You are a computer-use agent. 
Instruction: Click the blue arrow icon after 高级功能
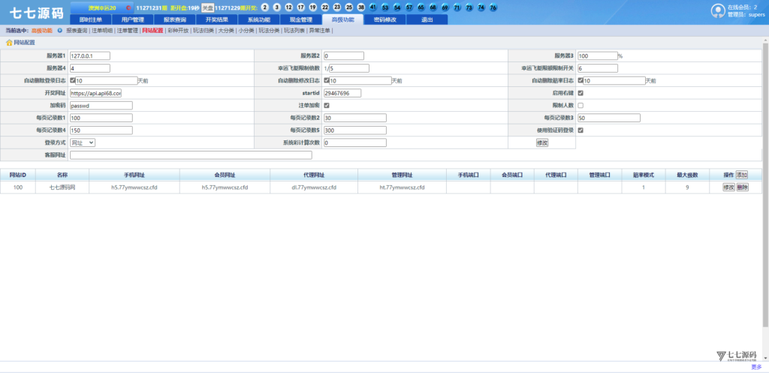[x=59, y=31]
